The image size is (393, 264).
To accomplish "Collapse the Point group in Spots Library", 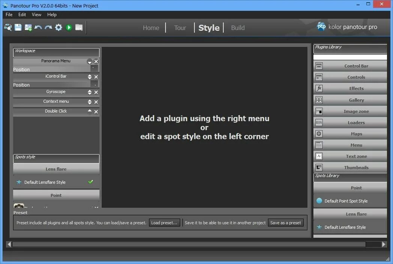I will pyautogui.click(x=350, y=188).
